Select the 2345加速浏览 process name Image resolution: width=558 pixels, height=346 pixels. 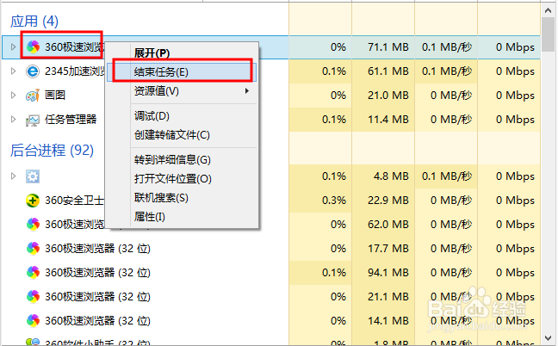pyautogui.click(x=75, y=71)
